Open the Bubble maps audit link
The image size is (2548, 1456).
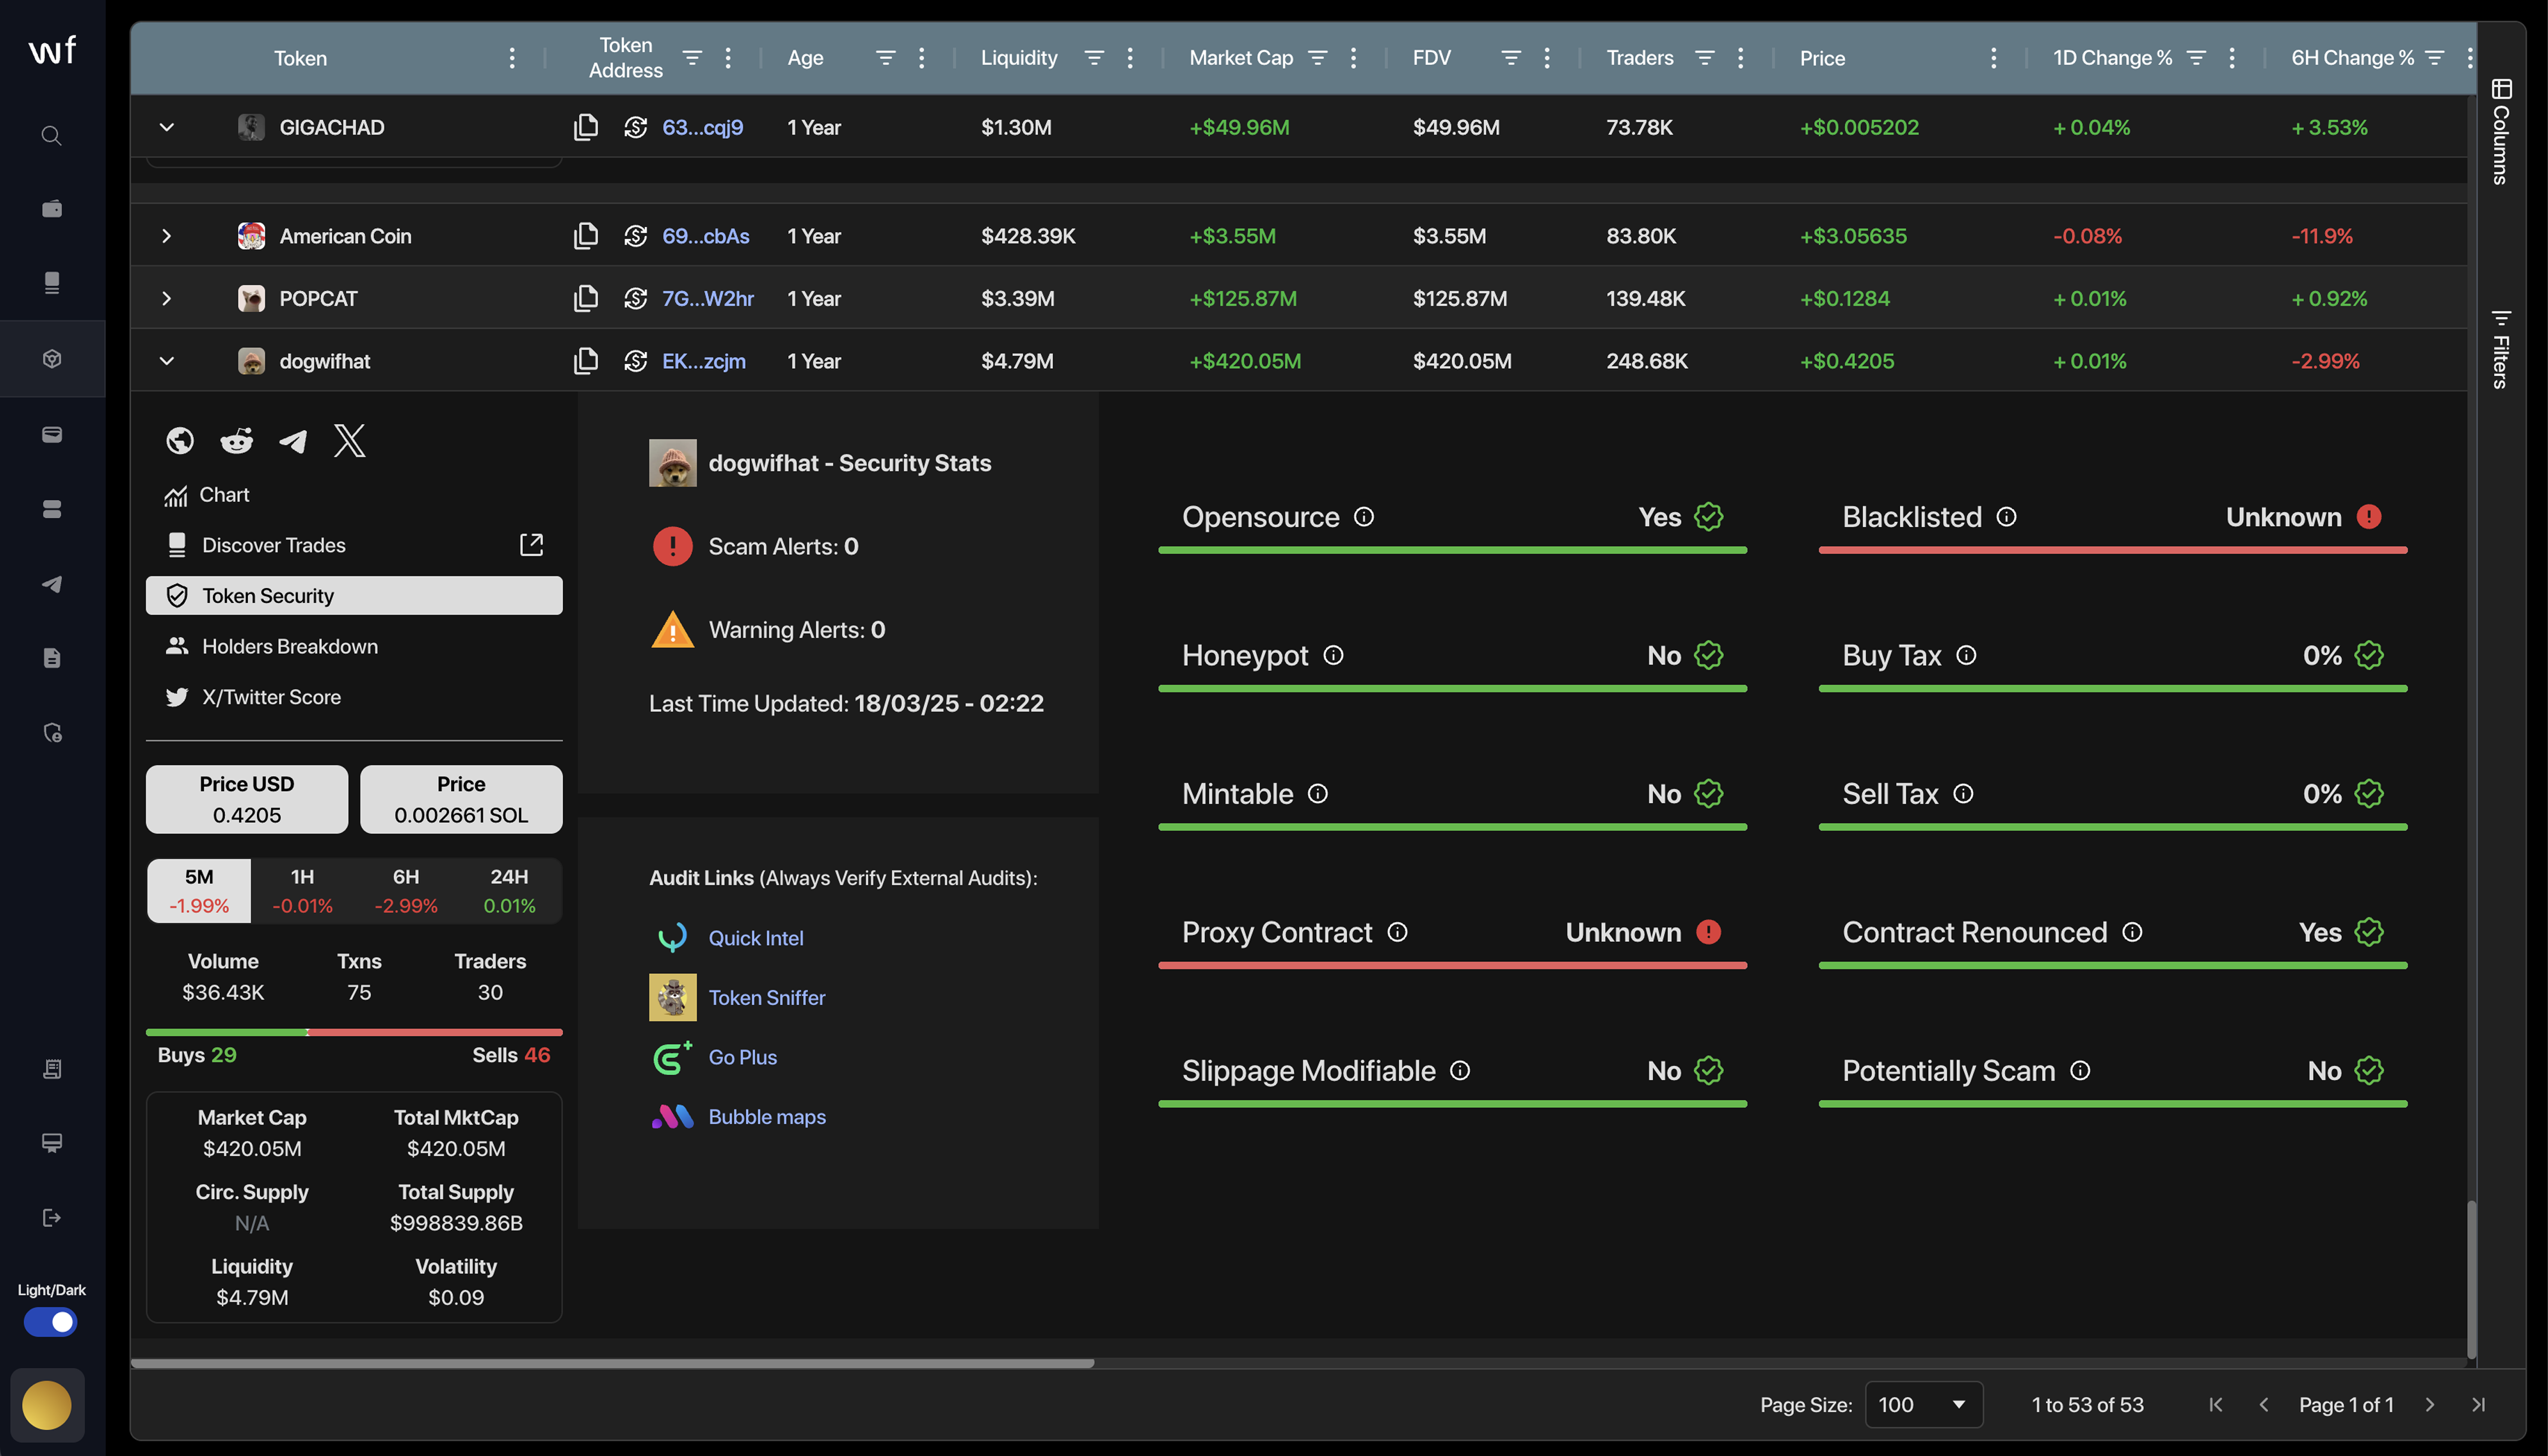766,1116
